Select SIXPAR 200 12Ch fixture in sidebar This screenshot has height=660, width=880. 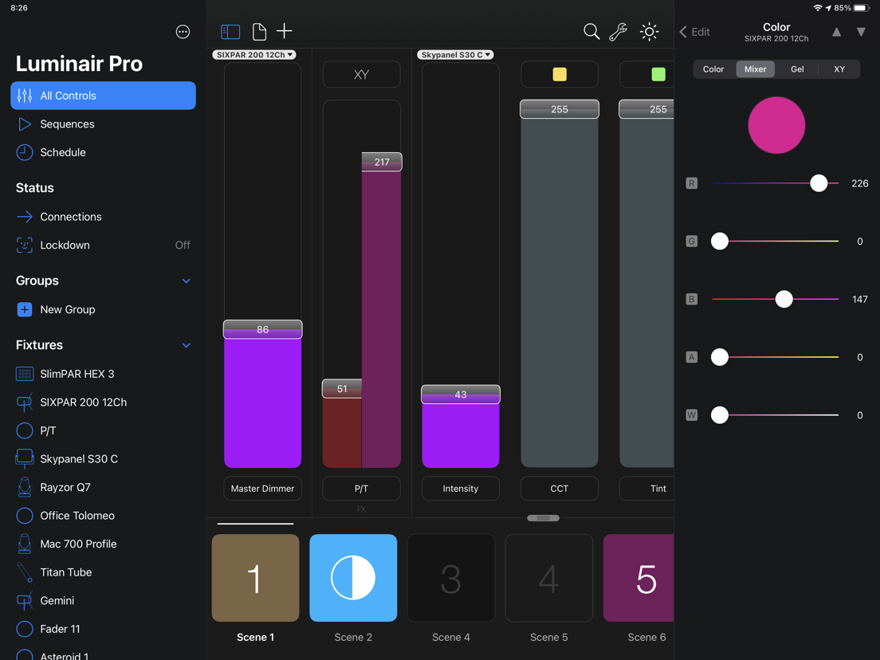click(104, 402)
